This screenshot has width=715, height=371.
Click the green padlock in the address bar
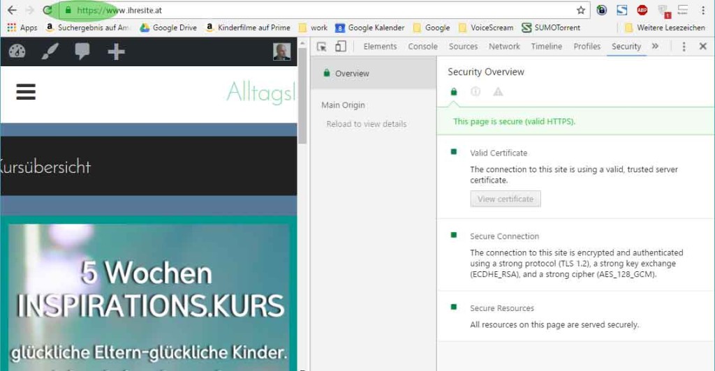68,10
